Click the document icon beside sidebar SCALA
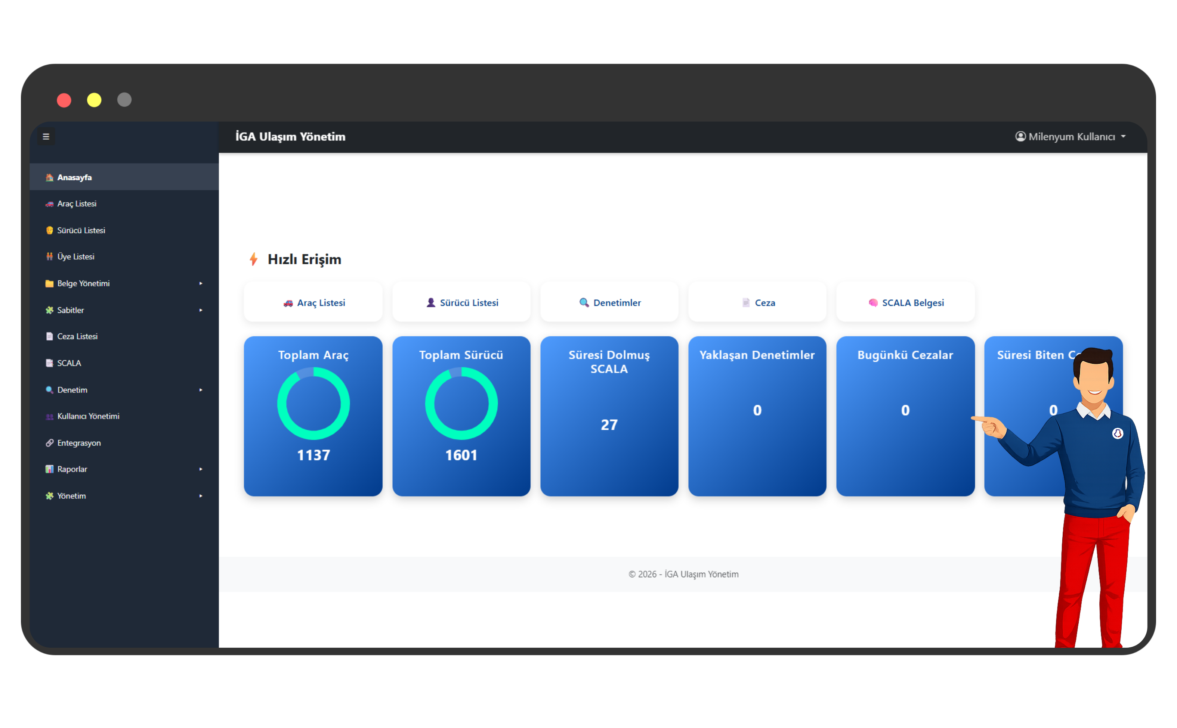Viewport: 1177px width, 728px height. coord(49,363)
